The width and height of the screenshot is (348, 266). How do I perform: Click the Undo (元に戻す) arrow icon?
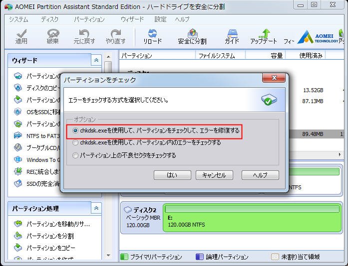pos(84,33)
